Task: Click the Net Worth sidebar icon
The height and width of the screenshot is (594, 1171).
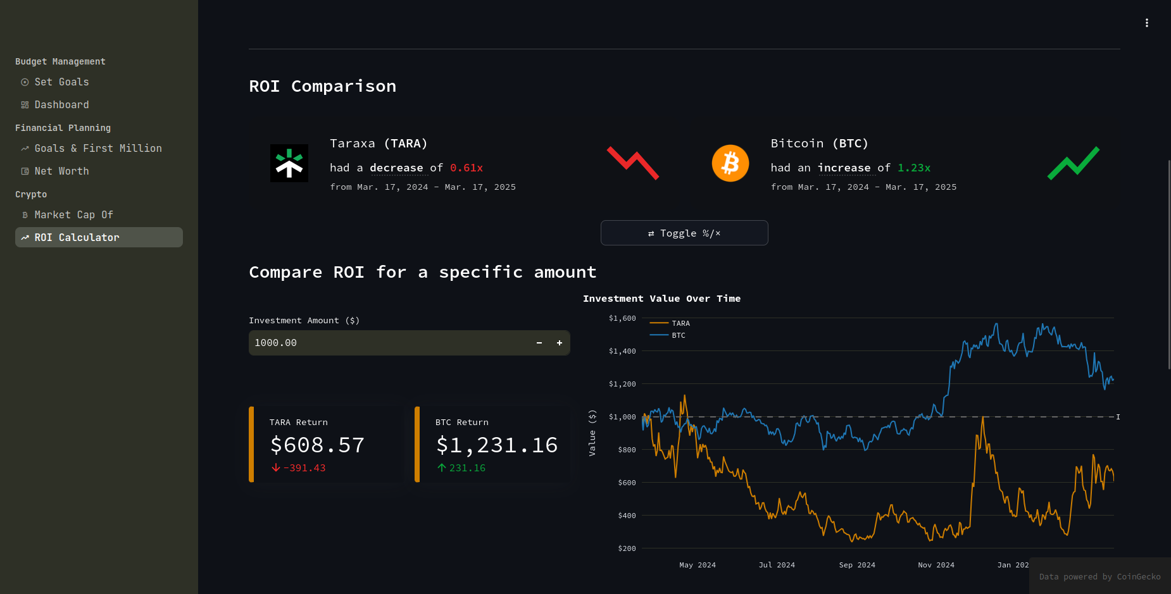Action: tap(24, 171)
